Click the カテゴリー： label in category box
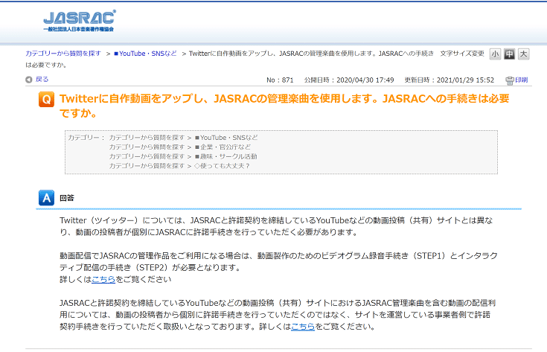Viewport: 547px width, 352px height. [x=86, y=138]
